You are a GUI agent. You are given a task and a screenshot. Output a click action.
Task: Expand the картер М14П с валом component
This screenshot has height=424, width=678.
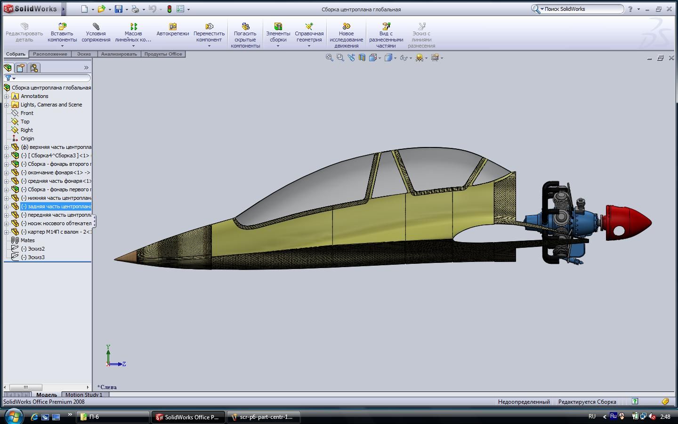(7, 232)
